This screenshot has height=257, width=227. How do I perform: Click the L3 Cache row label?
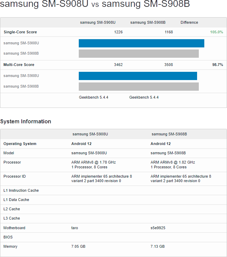coord(12,218)
